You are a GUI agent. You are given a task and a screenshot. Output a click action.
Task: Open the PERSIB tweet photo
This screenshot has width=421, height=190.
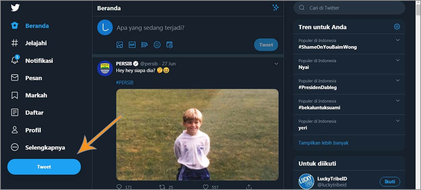point(197,134)
